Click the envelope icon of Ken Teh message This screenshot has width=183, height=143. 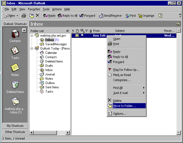77,36
